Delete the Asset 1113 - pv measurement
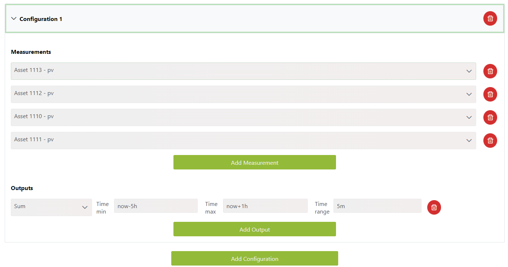 (490, 71)
